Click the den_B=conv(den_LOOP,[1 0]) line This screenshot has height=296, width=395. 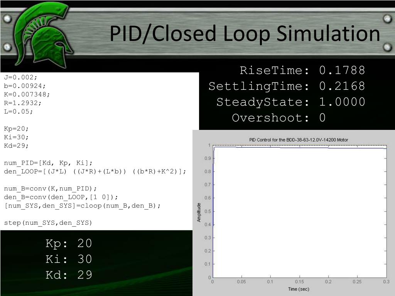pyautogui.click(x=61, y=197)
